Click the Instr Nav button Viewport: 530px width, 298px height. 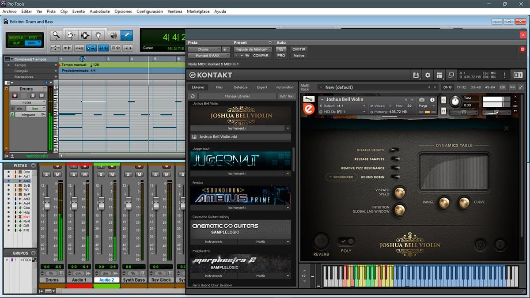pos(286,96)
